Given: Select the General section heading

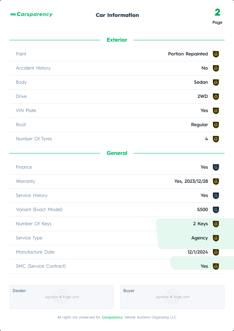Looking at the screenshot, I should (x=117, y=153).
